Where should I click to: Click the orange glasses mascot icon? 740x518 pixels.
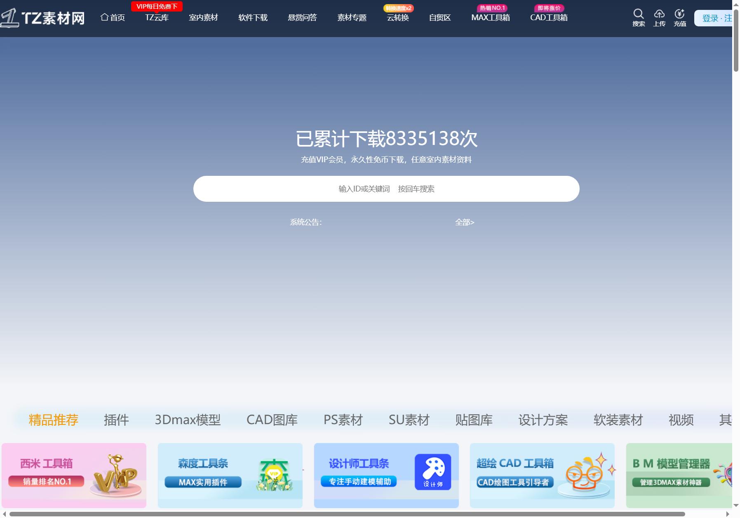[585, 474]
